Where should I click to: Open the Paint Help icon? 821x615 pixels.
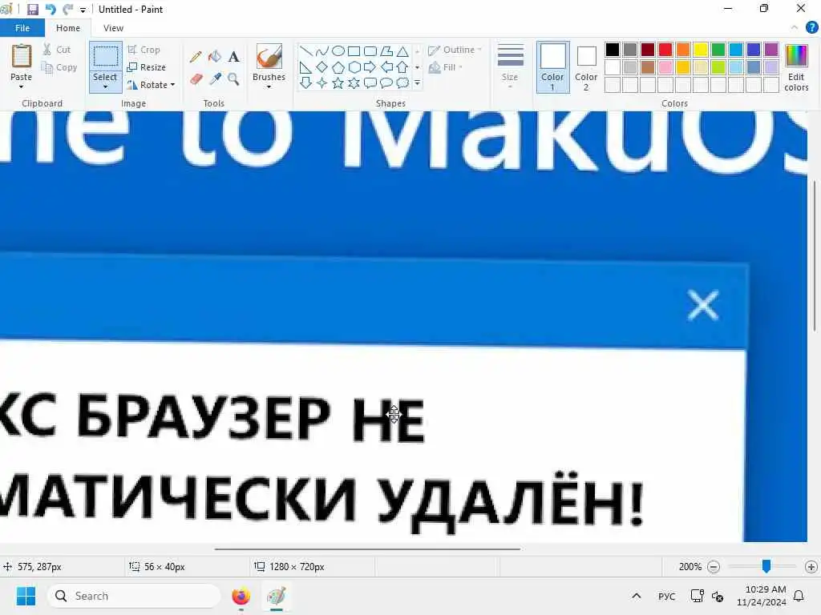coord(811,28)
